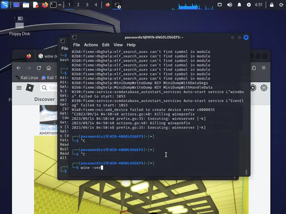
Task: Click the Roblox logo on webpage
Action: (30, 88)
